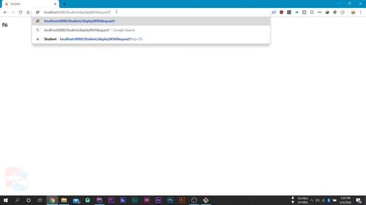Open a new browser tab

(64, 4)
